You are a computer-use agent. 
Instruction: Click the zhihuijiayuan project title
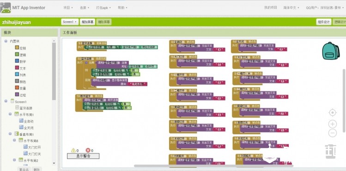[x=17, y=22]
